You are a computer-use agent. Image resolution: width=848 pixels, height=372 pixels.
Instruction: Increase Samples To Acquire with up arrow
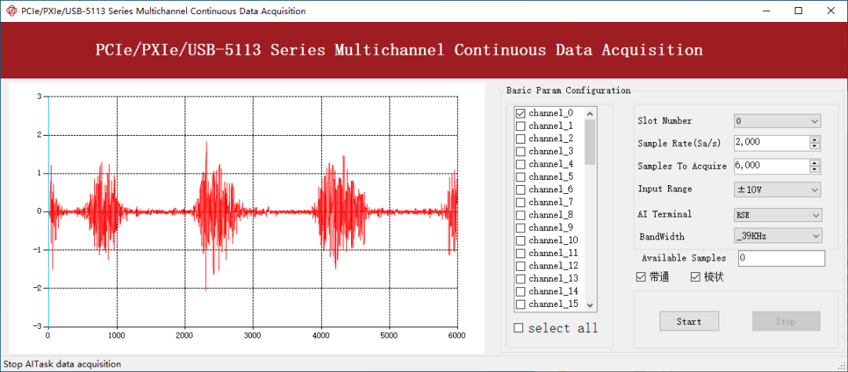click(x=814, y=163)
